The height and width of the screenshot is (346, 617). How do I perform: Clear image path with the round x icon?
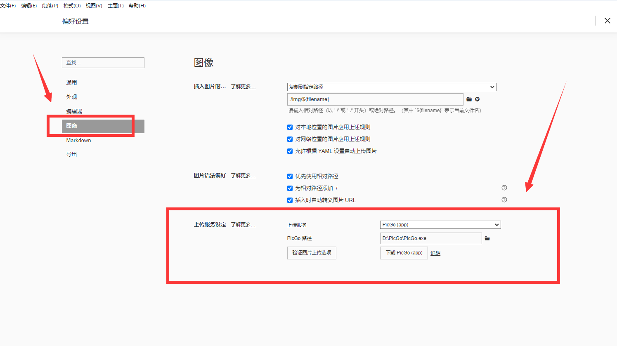[477, 99]
